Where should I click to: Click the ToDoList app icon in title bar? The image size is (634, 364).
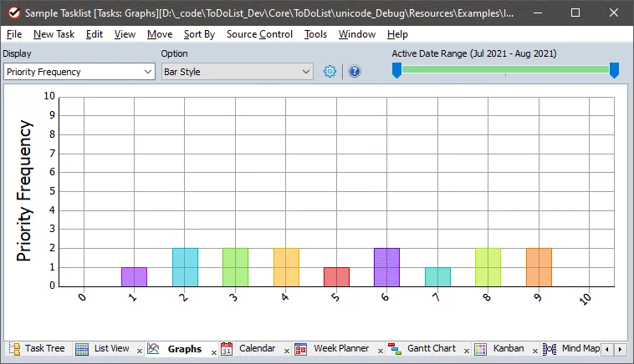point(13,13)
